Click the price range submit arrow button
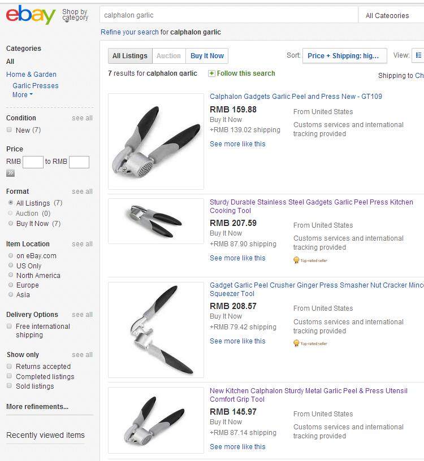Screen dimensions: 424x461 11,173
